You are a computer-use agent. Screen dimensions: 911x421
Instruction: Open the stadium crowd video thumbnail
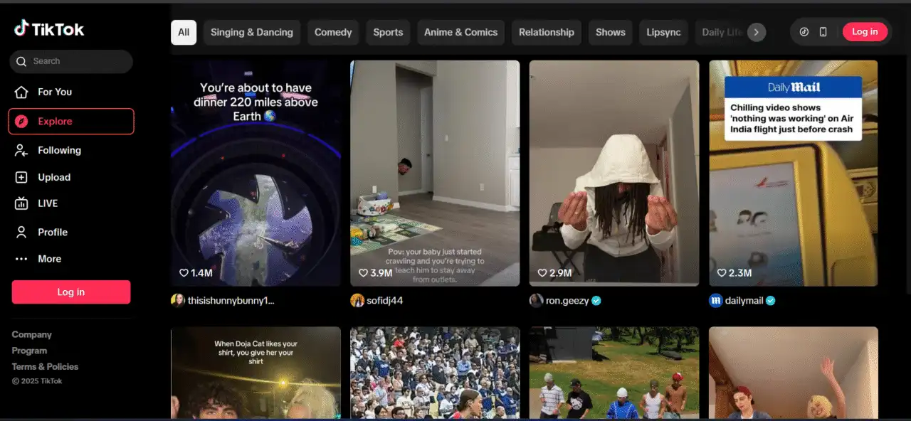point(435,373)
